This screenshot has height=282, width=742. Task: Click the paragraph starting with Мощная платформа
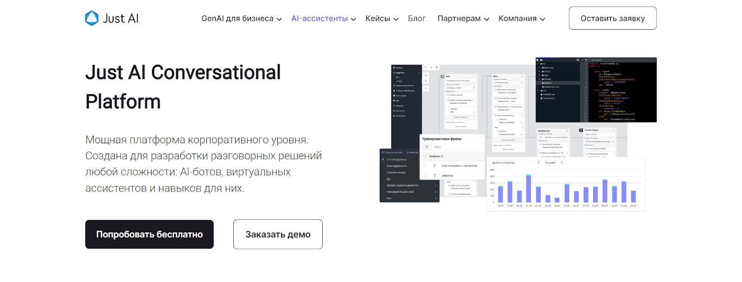(204, 164)
